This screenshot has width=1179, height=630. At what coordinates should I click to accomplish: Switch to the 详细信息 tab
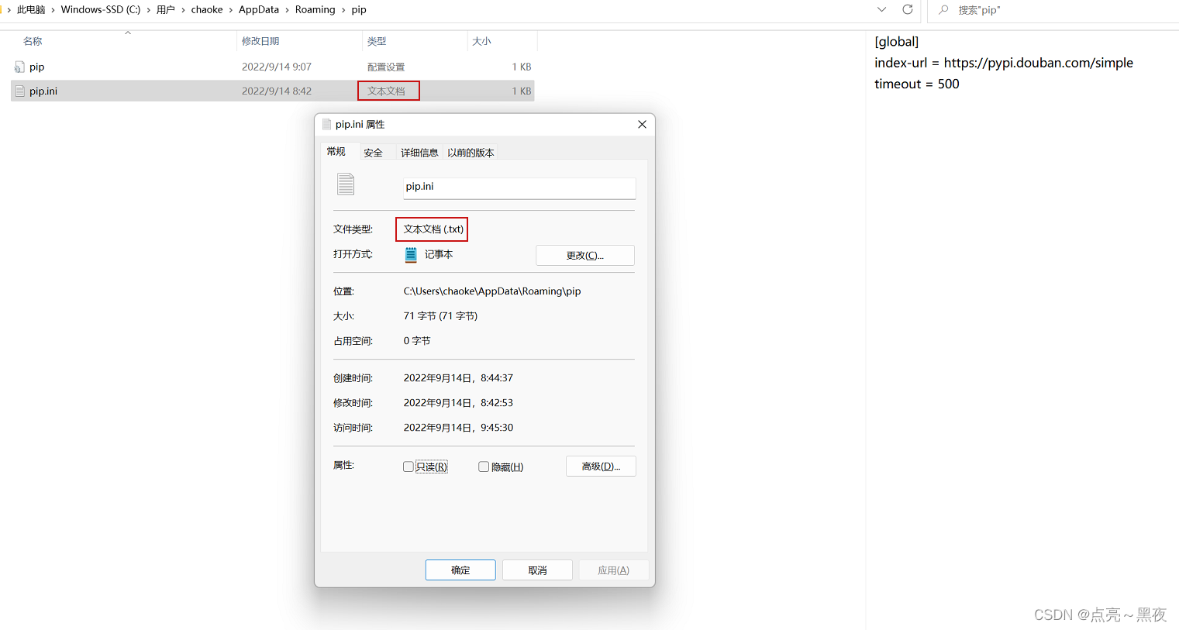coord(419,153)
